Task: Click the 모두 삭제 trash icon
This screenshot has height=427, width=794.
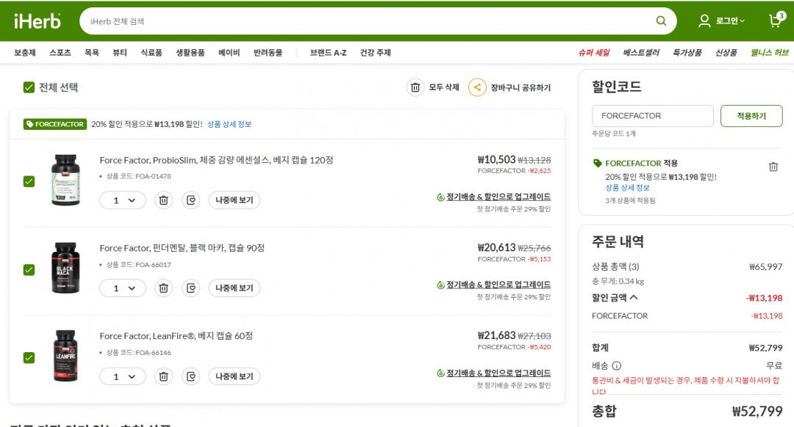Action: coord(415,87)
